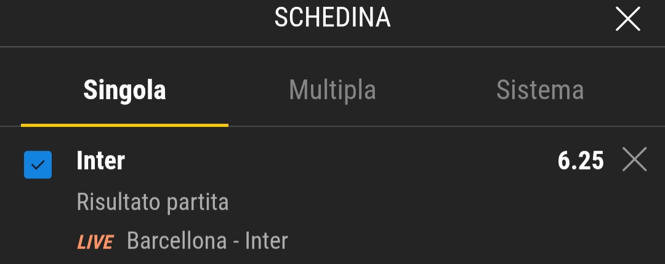Click the Risultato partita market label

(x=153, y=202)
